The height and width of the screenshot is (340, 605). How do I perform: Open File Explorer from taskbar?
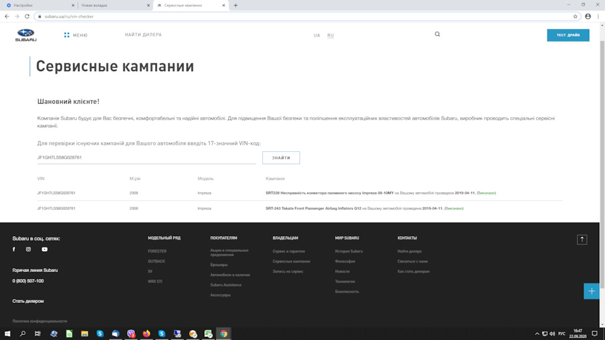click(x=84, y=334)
